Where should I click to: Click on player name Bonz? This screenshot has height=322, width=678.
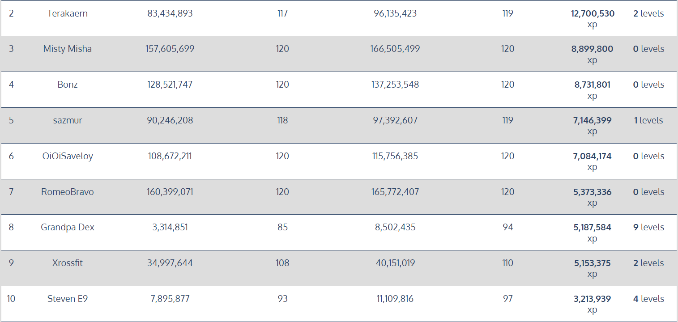click(x=68, y=85)
